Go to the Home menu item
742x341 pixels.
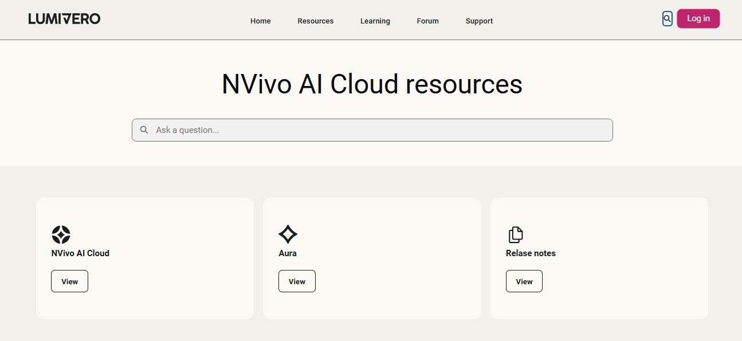(x=261, y=21)
